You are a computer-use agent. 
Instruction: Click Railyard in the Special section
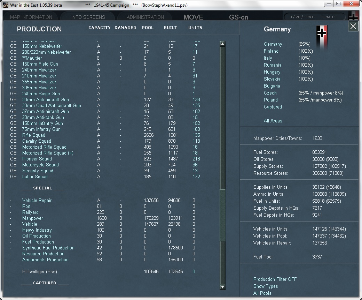[30, 212]
